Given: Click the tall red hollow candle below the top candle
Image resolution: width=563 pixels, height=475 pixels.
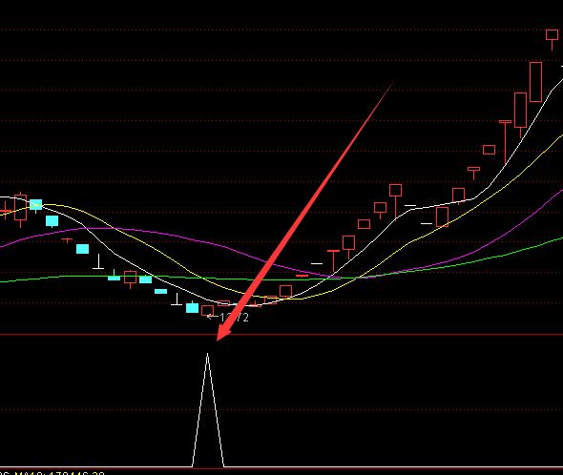Looking at the screenshot, I should point(535,82).
